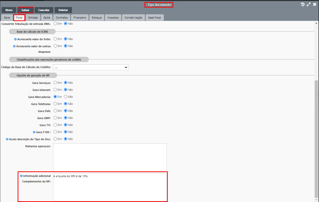The height and width of the screenshot is (202, 319).
Task: Select Sim for Acata descrição do Tipo de Doc
Action: [55, 139]
